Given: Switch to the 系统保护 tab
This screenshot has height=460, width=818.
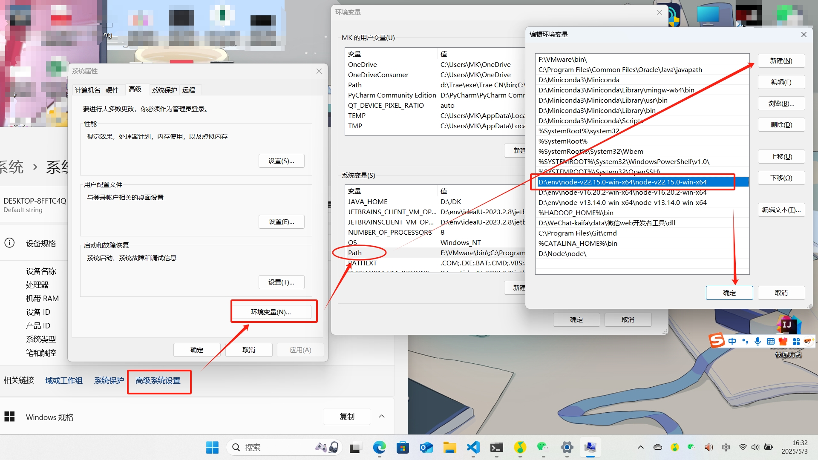Looking at the screenshot, I should (x=164, y=90).
